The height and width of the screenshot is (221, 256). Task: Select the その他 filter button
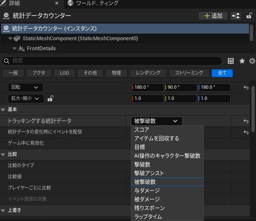coord(90,73)
